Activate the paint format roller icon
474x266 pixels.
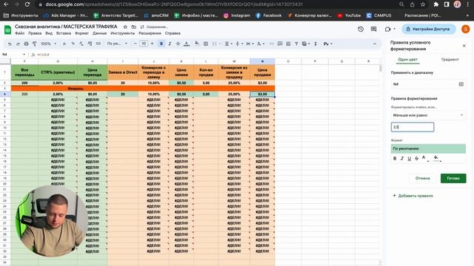[x=35, y=44]
